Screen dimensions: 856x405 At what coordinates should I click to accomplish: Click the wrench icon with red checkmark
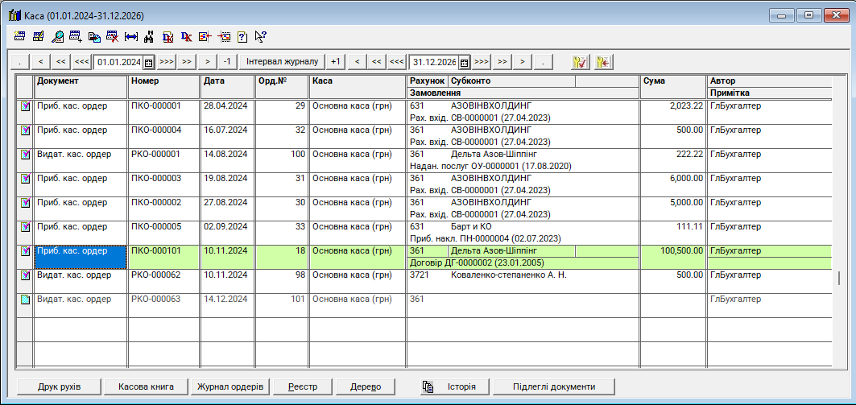579,62
